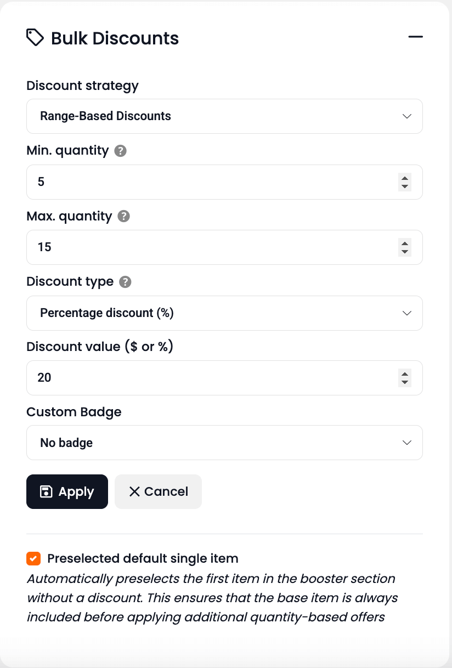Click the Apply button
Viewport: 452px width, 668px height.
point(67,491)
